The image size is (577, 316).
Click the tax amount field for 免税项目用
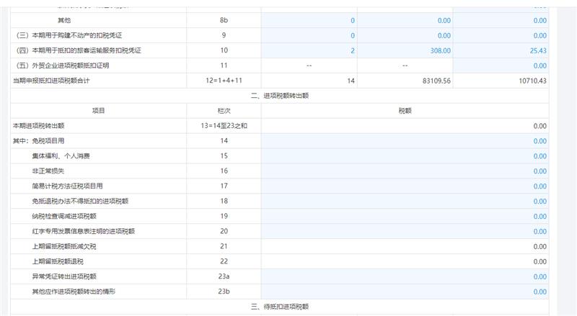click(404, 141)
